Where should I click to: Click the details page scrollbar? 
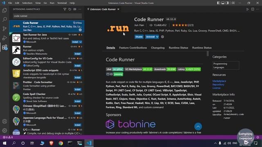pos(208,53)
